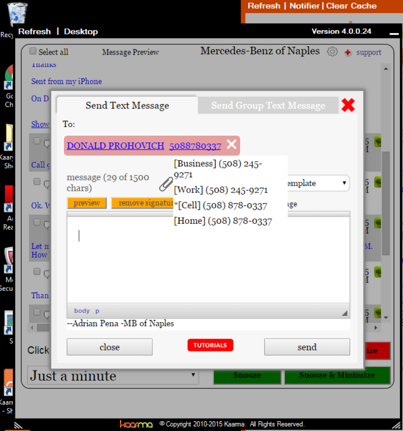
Task: Click the Kaarma logo in the footer
Action: click(x=136, y=424)
